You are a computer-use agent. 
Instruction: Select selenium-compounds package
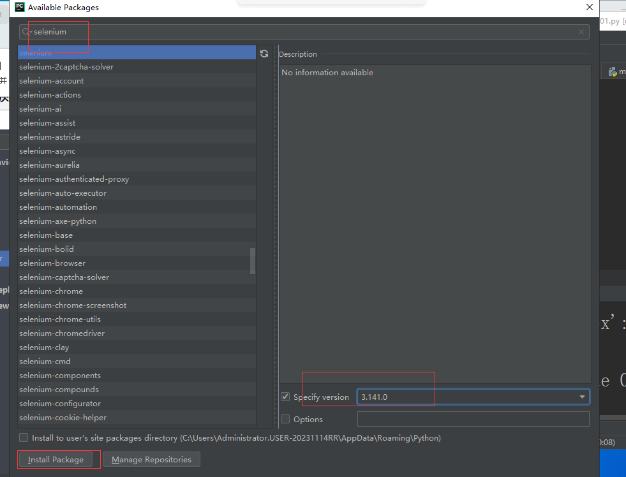click(137, 389)
